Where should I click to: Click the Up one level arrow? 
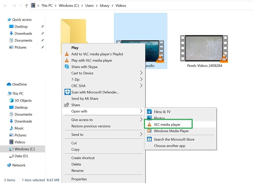pos(26,6)
